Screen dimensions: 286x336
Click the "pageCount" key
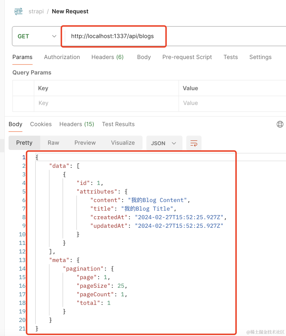click(x=95, y=294)
